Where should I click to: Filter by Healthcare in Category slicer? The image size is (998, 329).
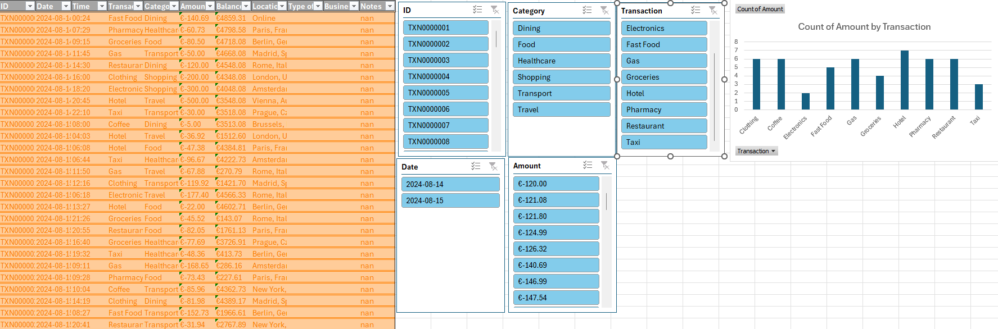pos(561,61)
